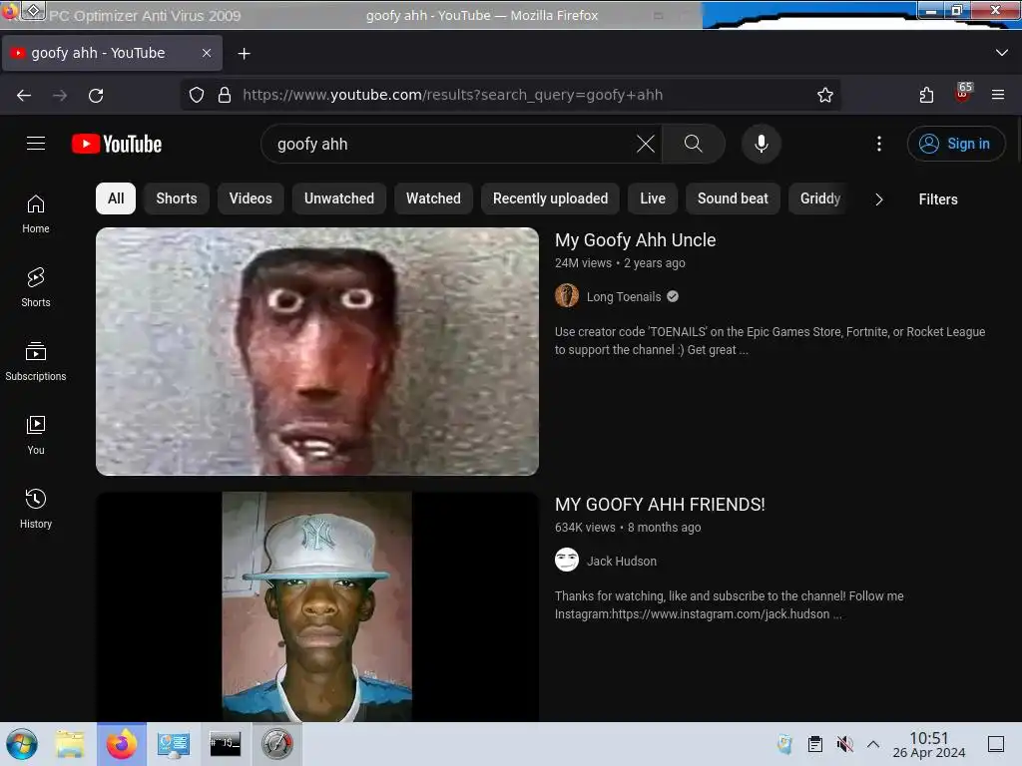Open the taskbar clock showing 10:51
Viewport: 1022px width, 766px height.
click(929, 744)
